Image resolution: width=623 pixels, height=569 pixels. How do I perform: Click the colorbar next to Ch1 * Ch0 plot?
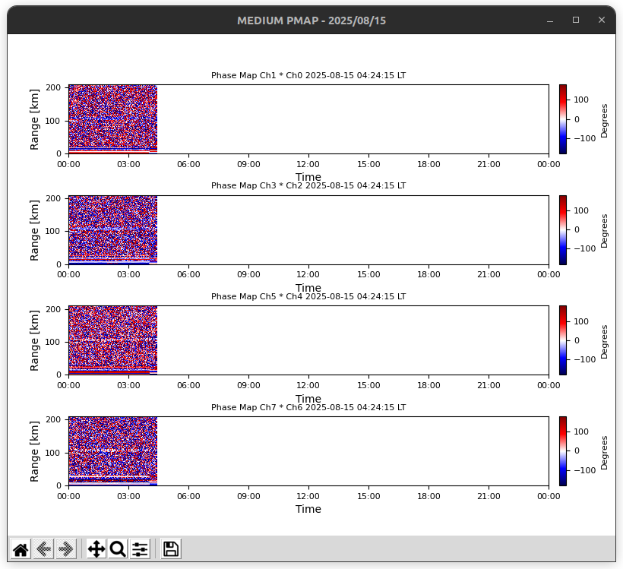pos(563,119)
